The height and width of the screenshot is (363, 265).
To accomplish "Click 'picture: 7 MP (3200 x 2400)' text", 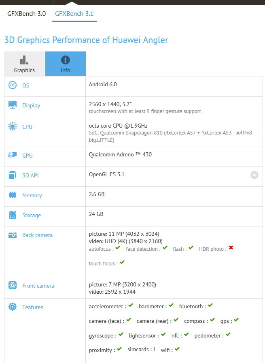I will click(123, 284).
